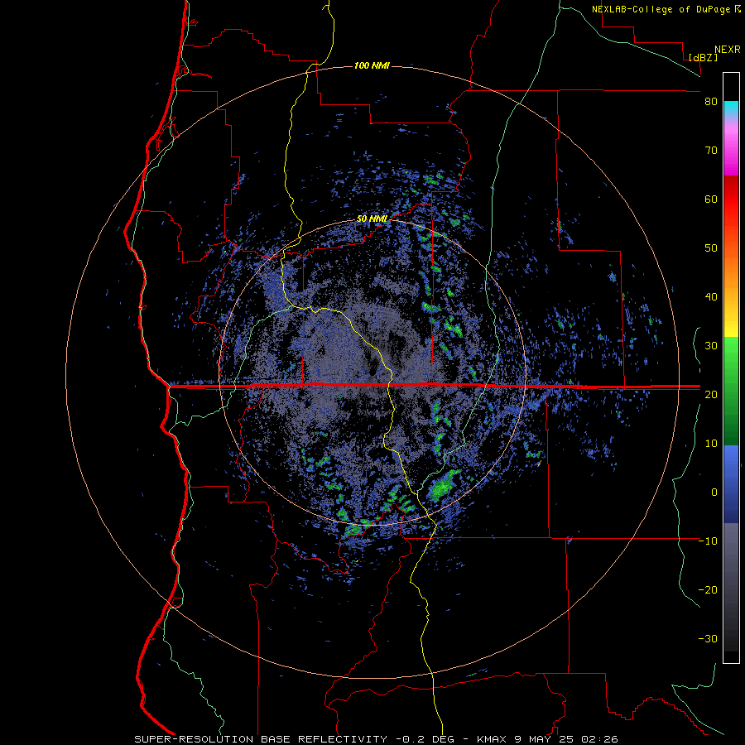Image resolution: width=745 pixels, height=745 pixels.
Task: Click the NEXR label above the color scale
Action: pos(727,50)
